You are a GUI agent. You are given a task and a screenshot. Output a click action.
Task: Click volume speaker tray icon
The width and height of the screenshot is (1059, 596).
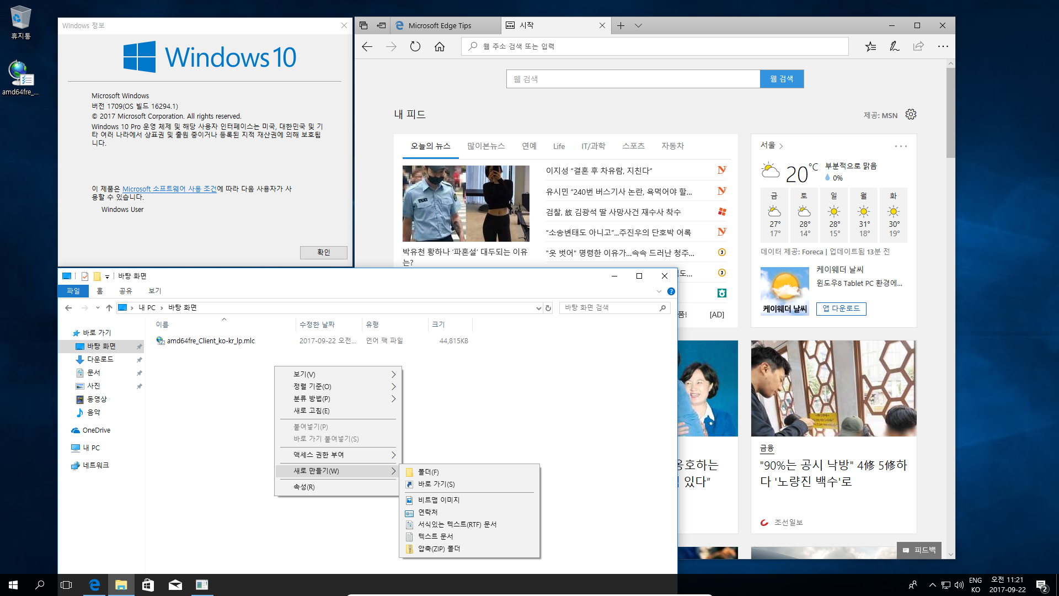tap(959, 585)
